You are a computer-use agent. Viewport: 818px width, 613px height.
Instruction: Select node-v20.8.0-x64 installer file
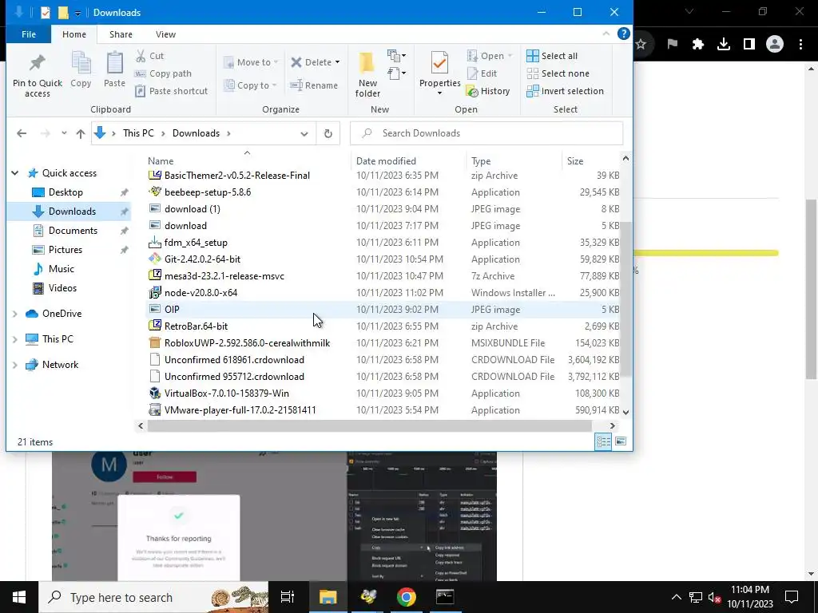point(201,293)
